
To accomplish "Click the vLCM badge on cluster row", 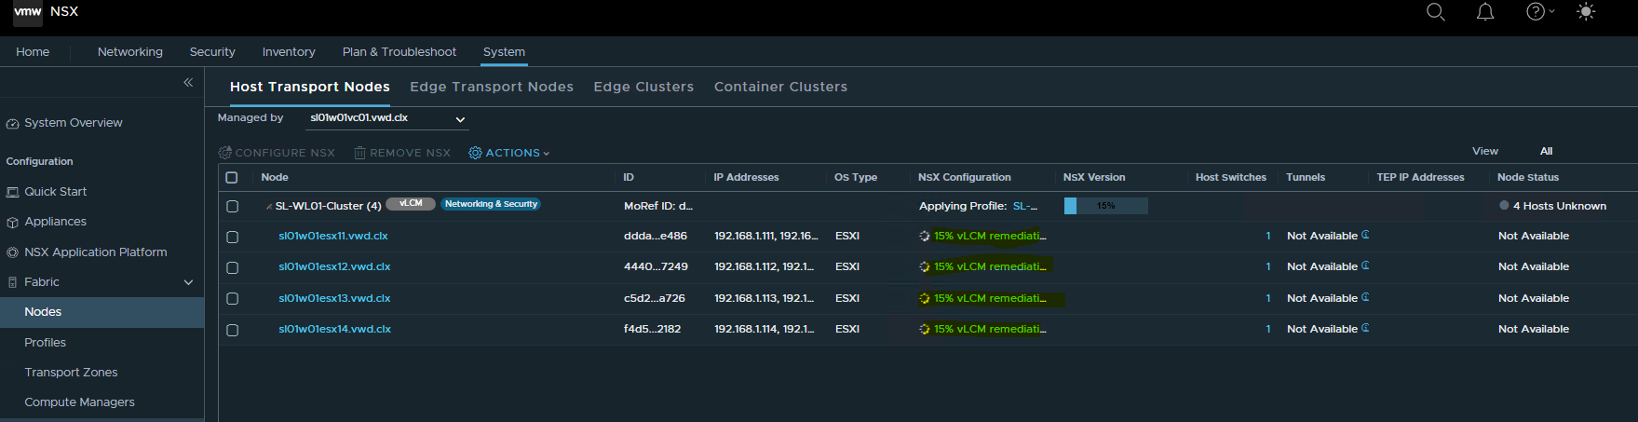I will [x=411, y=204].
